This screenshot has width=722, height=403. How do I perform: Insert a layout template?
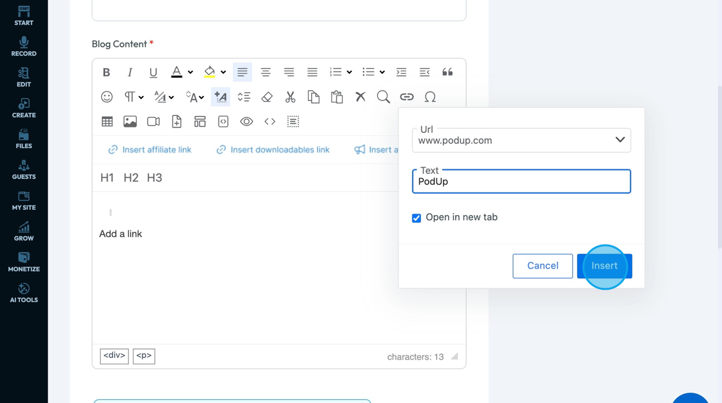[200, 122]
